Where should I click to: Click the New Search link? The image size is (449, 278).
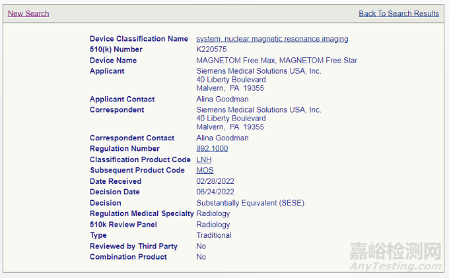(x=28, y=13)
